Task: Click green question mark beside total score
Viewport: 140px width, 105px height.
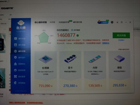Action: (x=78, y=36)
